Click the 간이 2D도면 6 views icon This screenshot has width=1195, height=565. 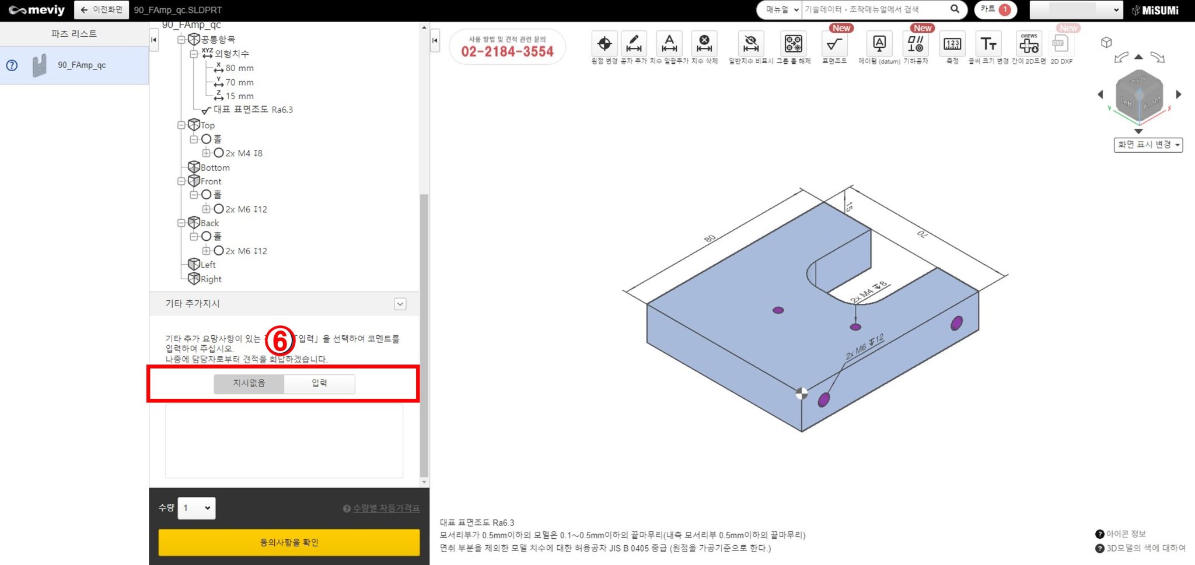pyautogui.click(x=1029, y=44)
